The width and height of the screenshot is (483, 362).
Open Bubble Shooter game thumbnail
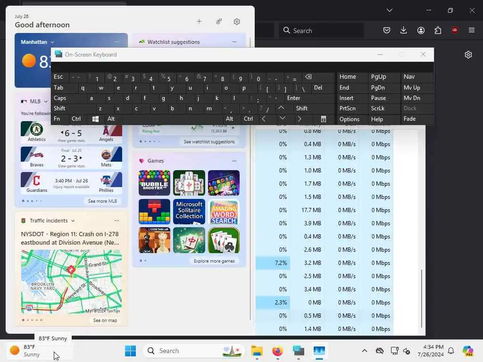click(154, 183)
